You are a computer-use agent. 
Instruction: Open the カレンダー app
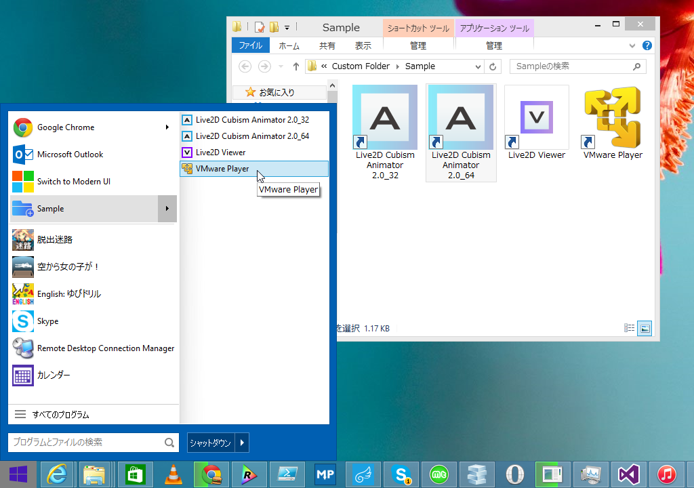(94, 375)
